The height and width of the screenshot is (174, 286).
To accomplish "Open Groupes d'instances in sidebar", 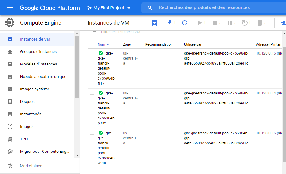I will pos(37,52).
